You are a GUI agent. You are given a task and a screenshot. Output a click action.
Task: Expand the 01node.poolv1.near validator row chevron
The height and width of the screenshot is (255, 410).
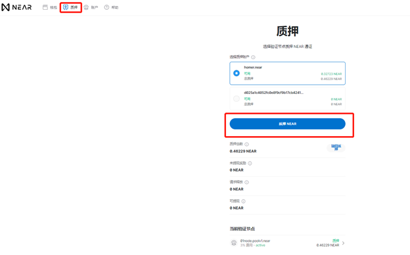click(344, 243)
